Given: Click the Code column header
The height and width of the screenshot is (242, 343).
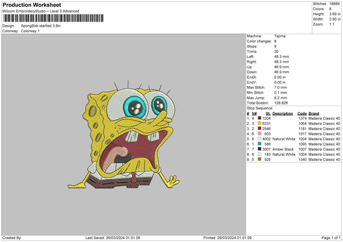Looking at the screenshot, I should pyautogui.click(x=302, y=112).
